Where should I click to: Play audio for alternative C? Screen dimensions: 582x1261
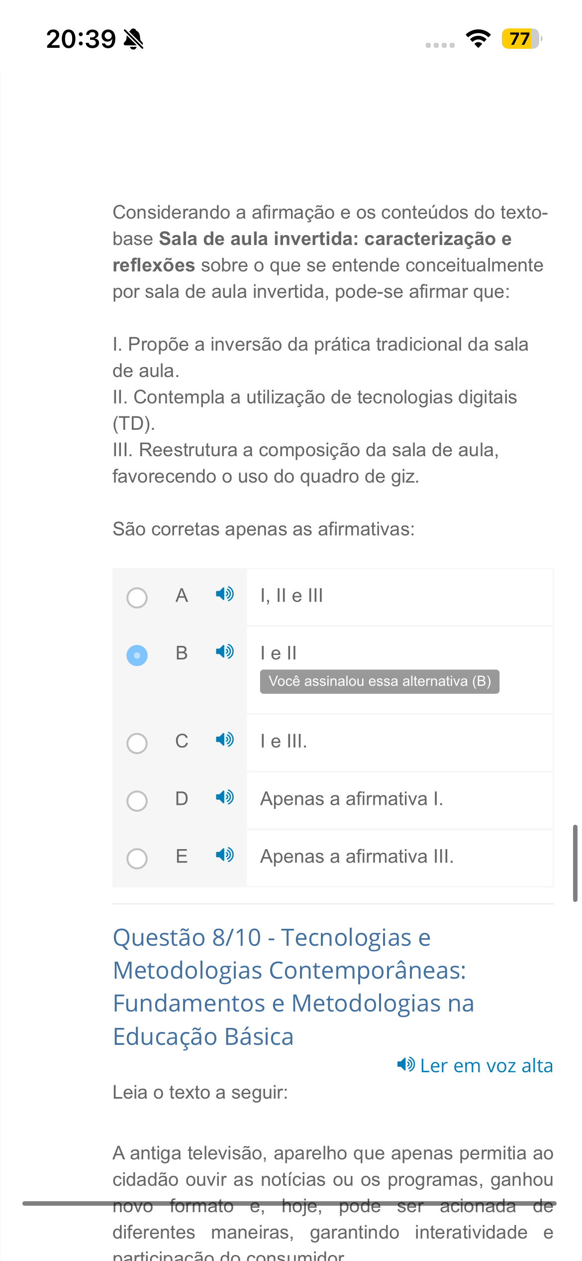pos(225,740)
